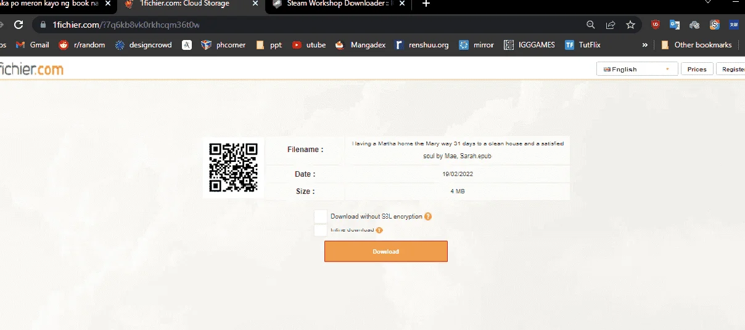The width and height of the screenshot is (745, 330).
Task: Open the phcorner bookmark
Action: tap(224, 45)
